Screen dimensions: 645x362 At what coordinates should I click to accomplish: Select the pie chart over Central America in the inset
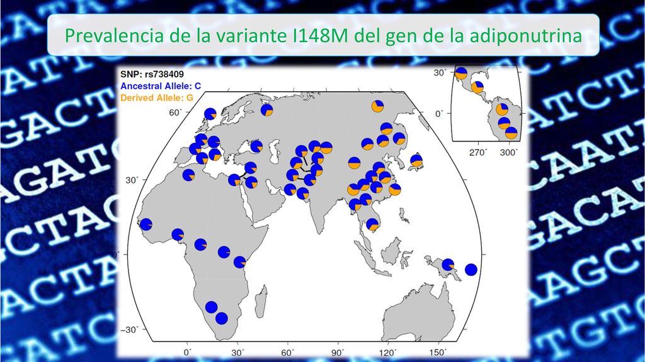pos(477,87)
